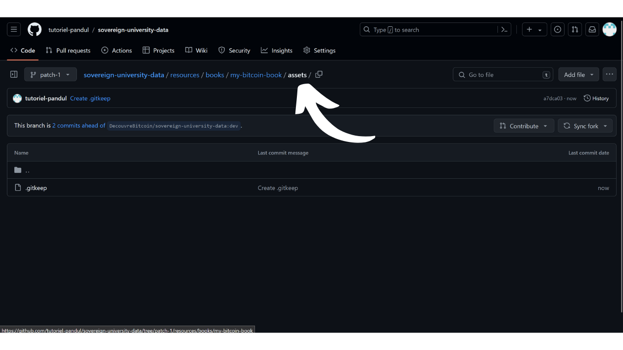Click the sovereign-university-data repo name in header
This screenshot has width=623, height=350.
coord(133,30)
